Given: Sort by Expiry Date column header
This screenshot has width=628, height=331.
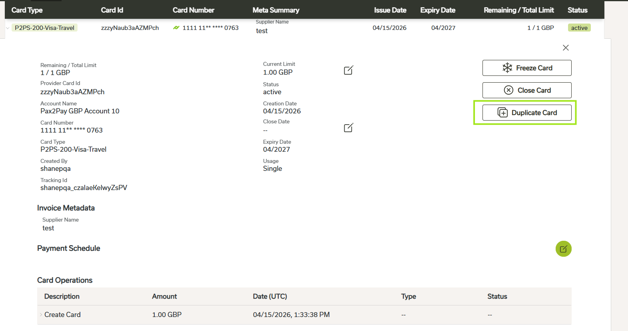Looking at the screenshot, I should pyautogui.click(x=437, y=10).
